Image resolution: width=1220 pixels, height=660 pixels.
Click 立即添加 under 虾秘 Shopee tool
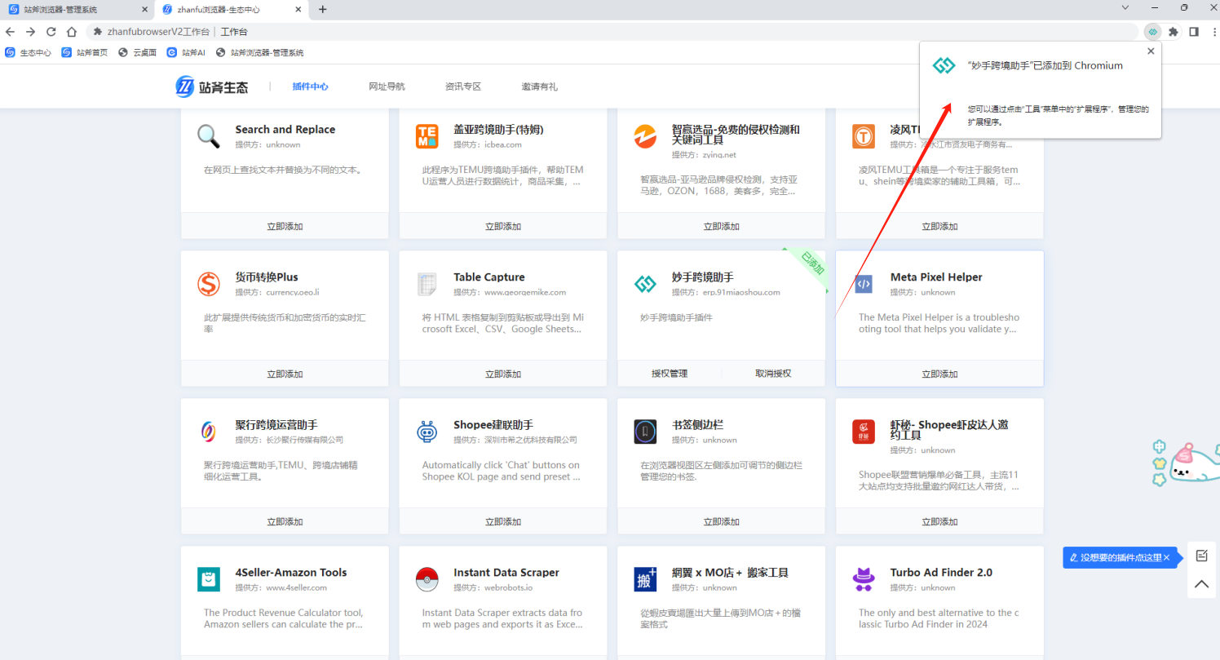click(x=939, y=522)
